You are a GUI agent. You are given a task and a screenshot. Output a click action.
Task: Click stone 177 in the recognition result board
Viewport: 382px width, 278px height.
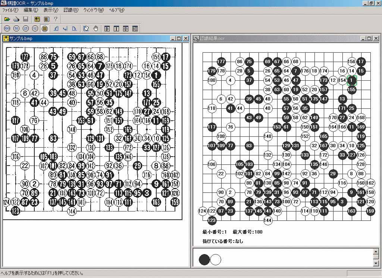coord(221,62)
